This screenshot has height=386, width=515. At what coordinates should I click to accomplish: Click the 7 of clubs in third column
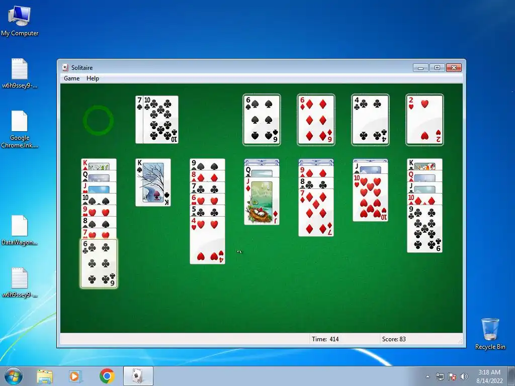[x=207, y=187]
